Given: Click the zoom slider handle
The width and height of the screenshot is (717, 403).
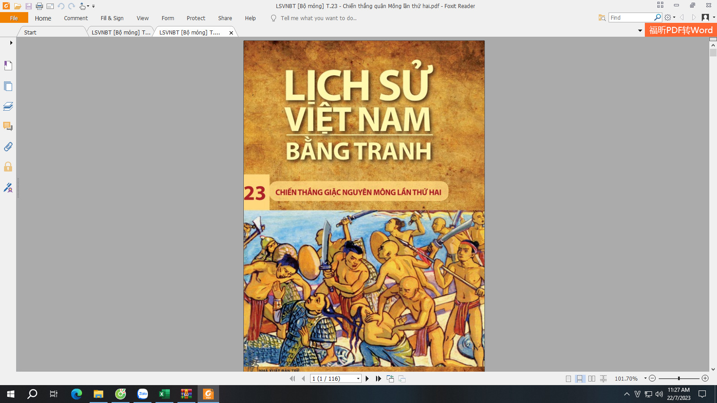Looking at the screenshot, I should pos(679,378).
